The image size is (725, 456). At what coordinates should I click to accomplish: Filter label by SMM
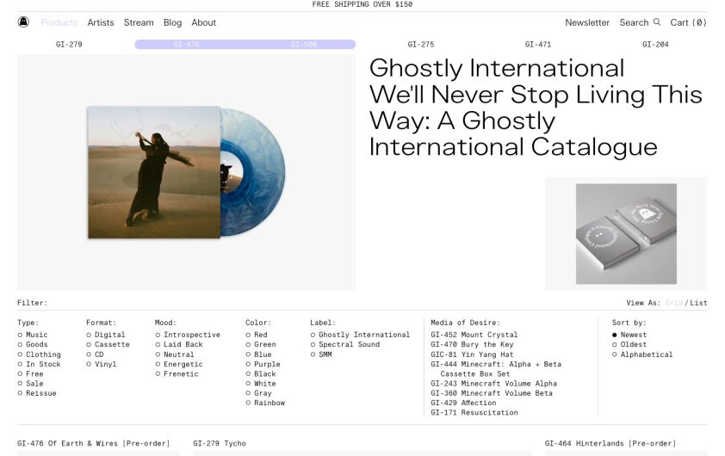(321, 354)
